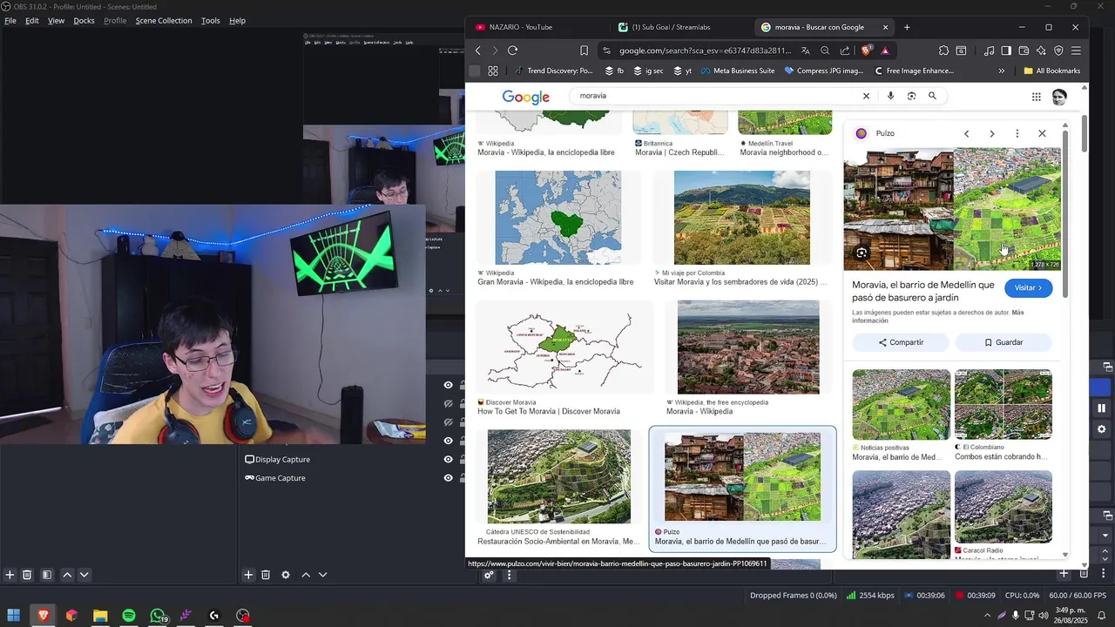
Task: Show hidden bookmarks overflow chevron
Action: pyautogui.click(x=1001, y=71)
